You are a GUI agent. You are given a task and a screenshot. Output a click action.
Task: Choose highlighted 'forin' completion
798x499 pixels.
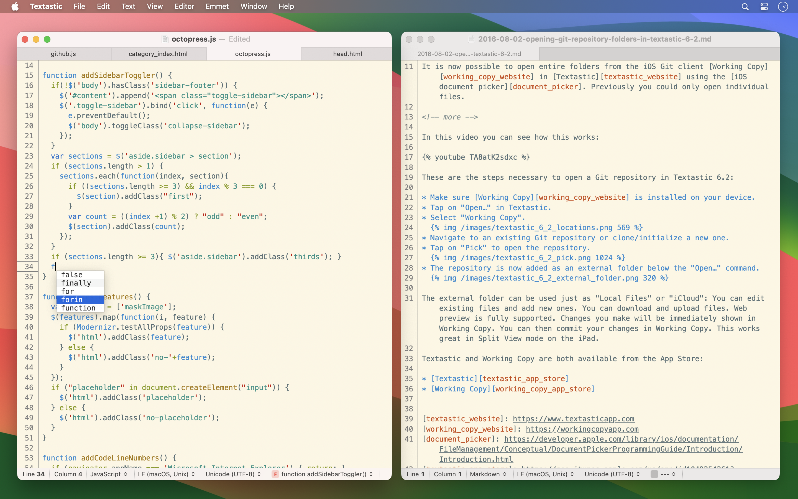tap(80, 299)
